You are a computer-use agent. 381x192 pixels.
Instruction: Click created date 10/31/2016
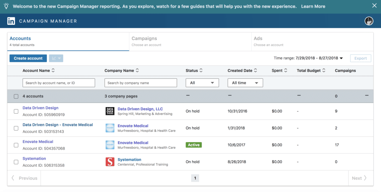(237, 111)
